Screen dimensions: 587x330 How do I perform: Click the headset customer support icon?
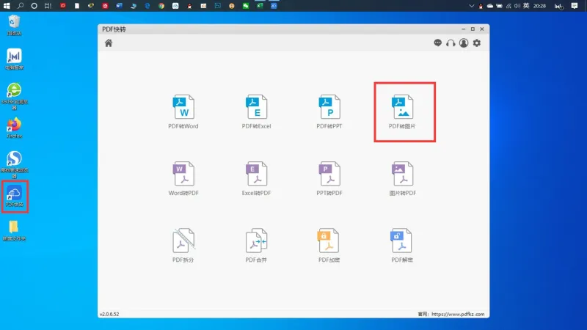coord(451,43)
